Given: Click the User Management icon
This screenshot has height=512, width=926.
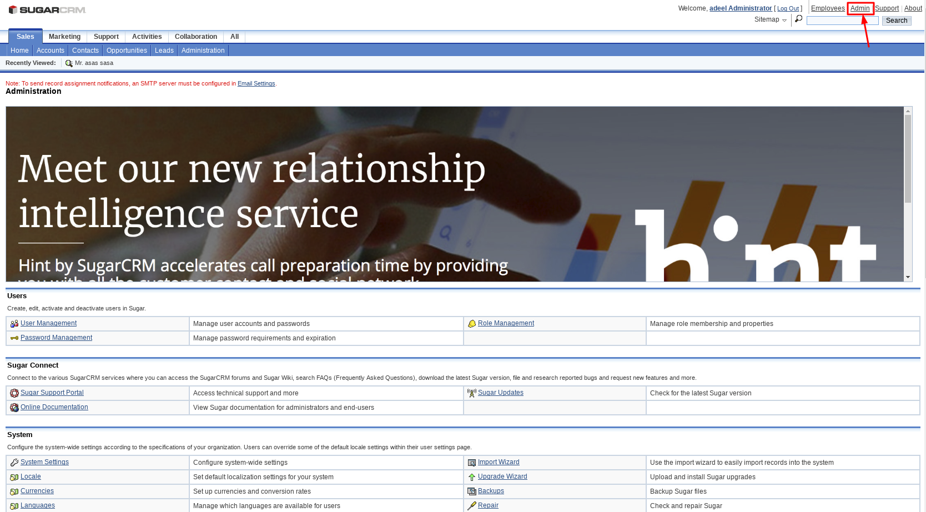Looking at the screenshot, I should click(x=14, y=324).
